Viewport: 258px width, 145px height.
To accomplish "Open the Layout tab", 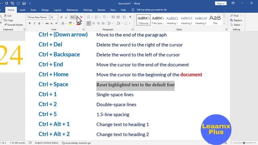I will 58,10.
